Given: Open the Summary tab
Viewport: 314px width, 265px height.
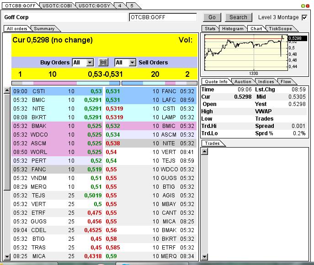Looking at the screenshot, I should [44, 29].
